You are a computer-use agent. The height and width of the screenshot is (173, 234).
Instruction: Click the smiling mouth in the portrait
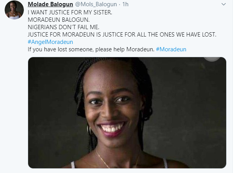tap(112, 128)
